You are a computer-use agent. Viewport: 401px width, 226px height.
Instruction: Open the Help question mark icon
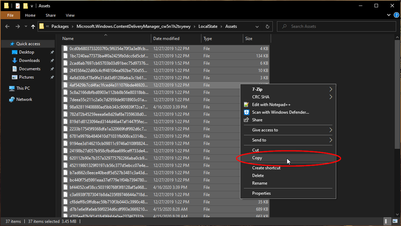[396, 15]
